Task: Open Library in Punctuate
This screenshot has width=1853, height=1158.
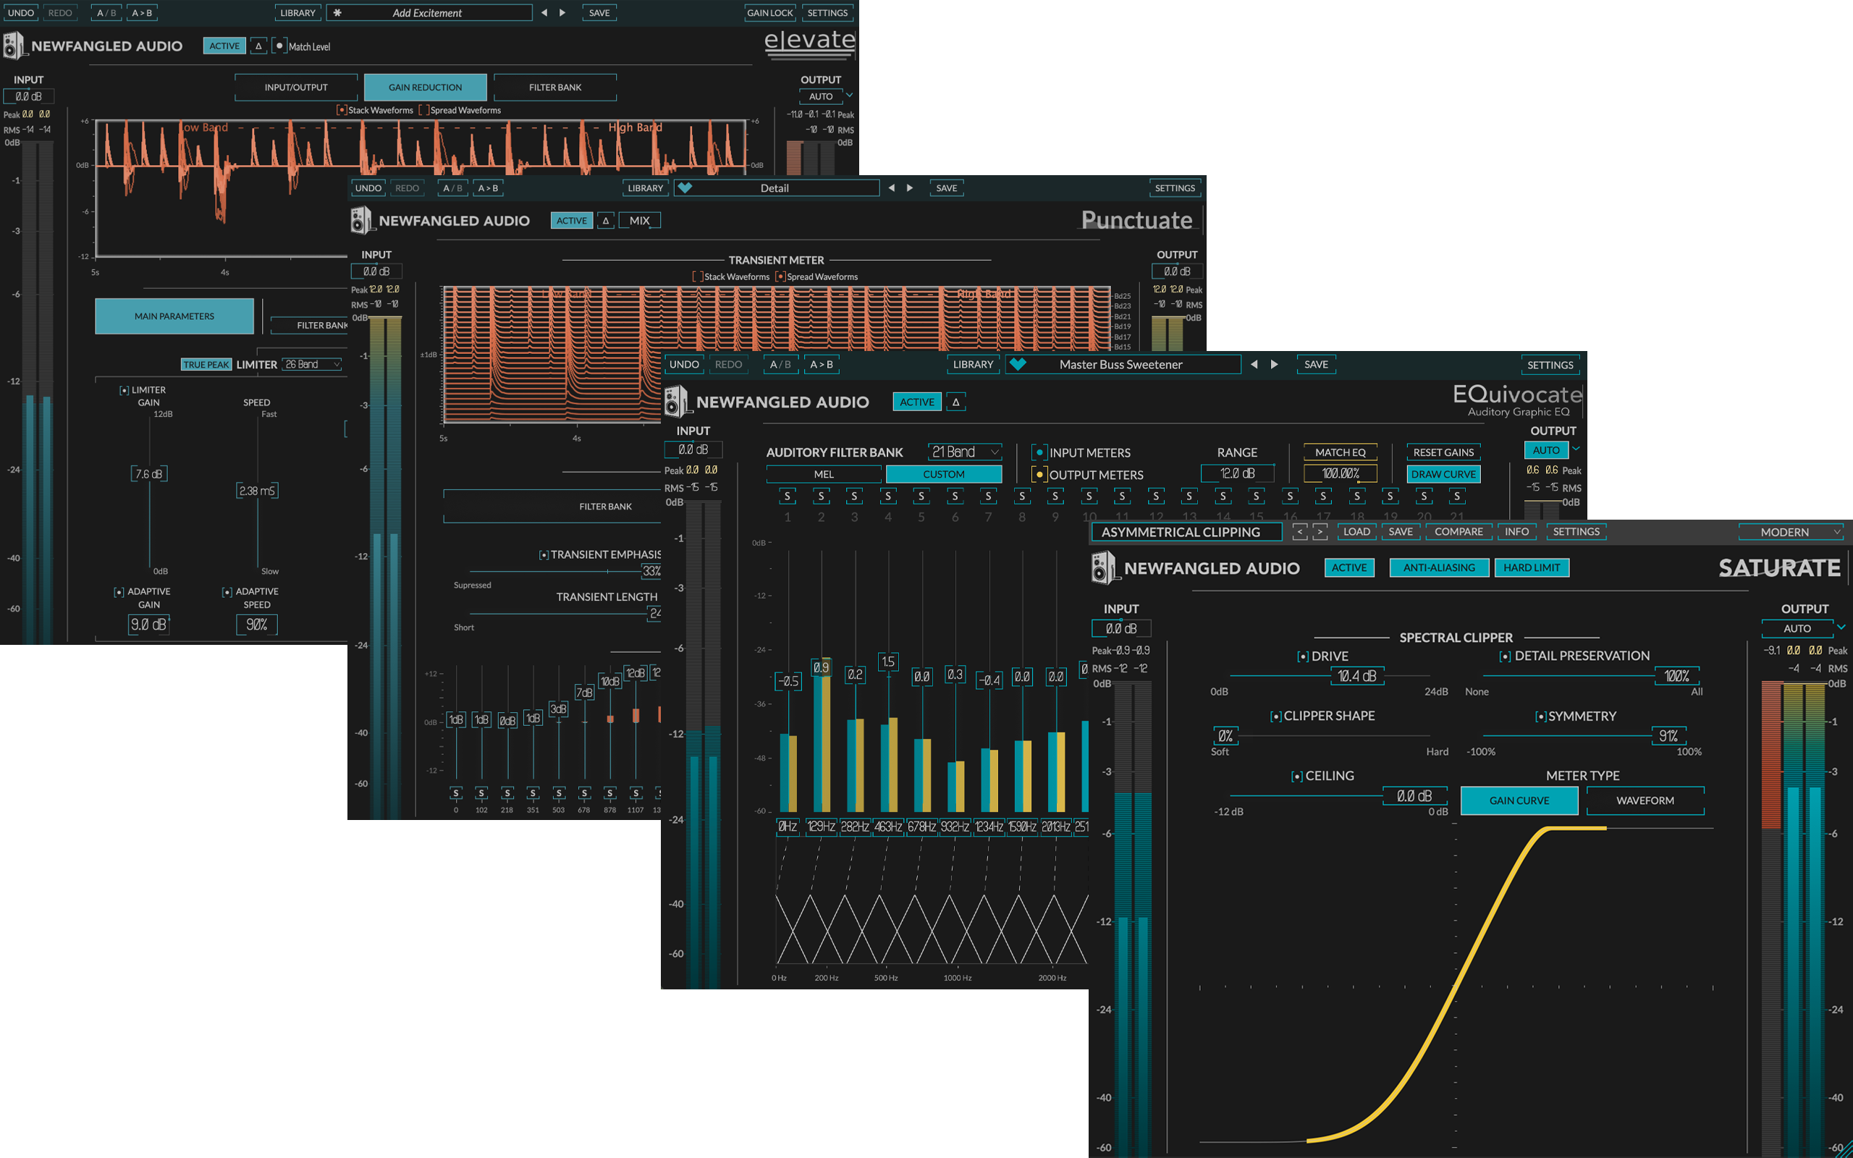Action: pos(646,187)
